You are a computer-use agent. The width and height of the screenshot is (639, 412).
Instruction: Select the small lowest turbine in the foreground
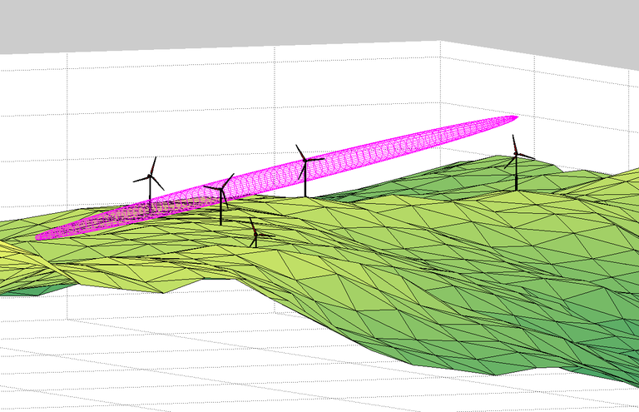(x=255, y=236)
